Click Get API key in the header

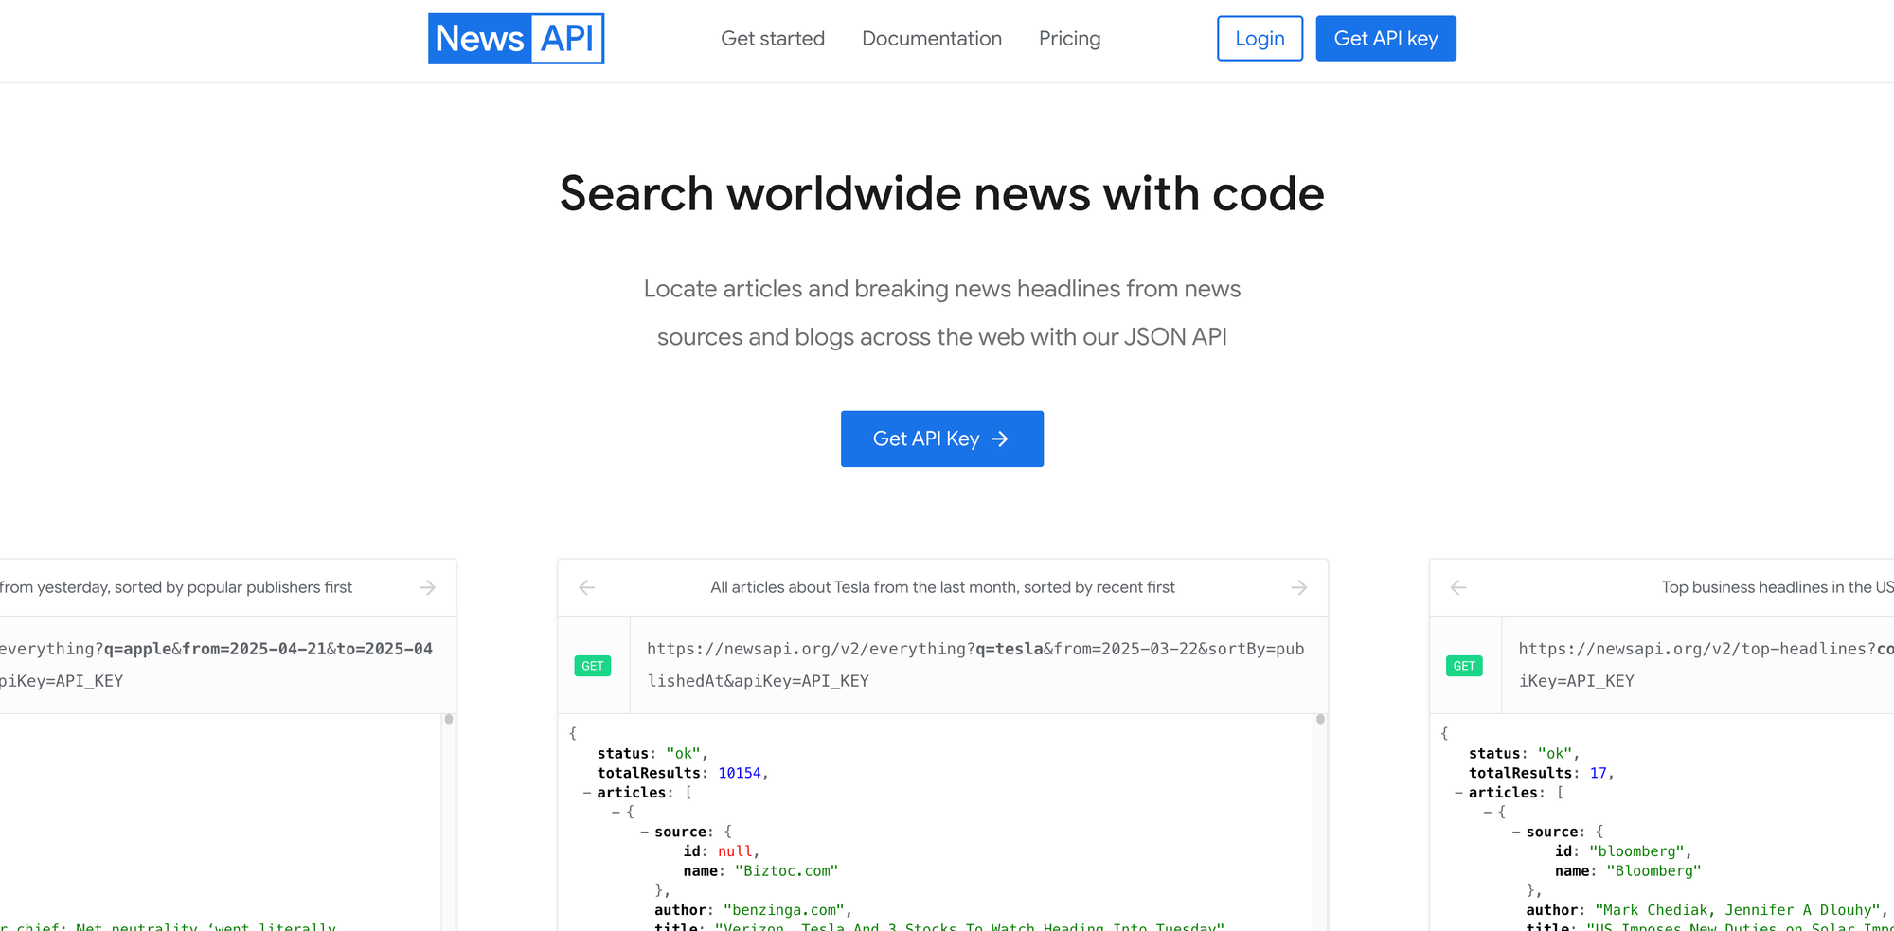1385,38
